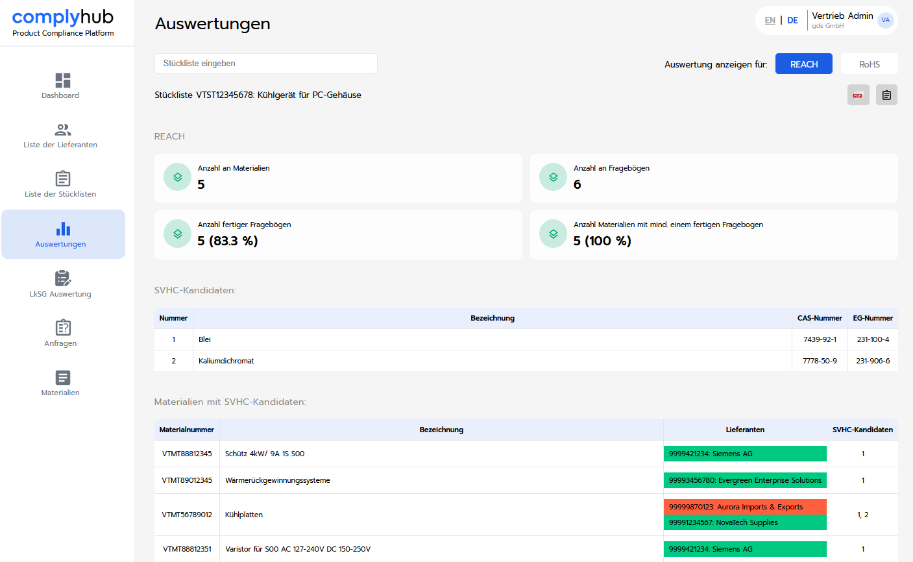Viewport: 913px width, 562px height.
Task: Select Kühlplatten description
Action: [x=244, y=515]
